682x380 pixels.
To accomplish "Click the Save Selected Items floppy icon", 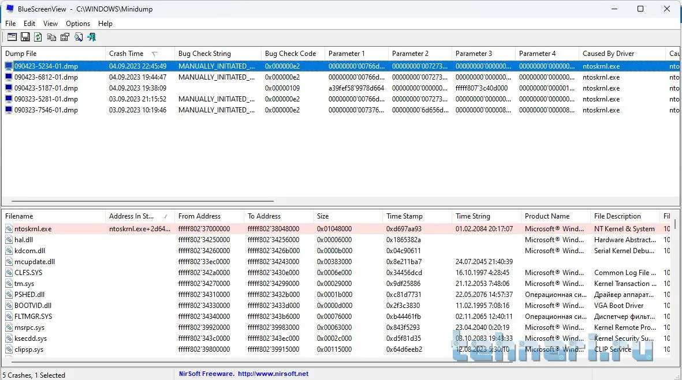I will click(x=25, y=37).
